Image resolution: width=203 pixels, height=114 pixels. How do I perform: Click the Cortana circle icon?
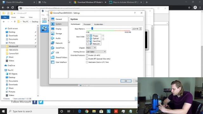pyautogui.click(x=62, y=111)
